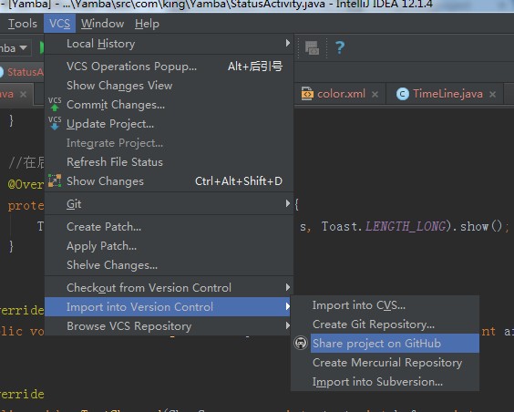Expand the Git submenu

coord(169,204)
